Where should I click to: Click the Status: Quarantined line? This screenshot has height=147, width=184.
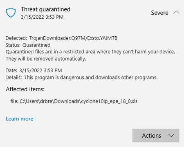pyautogui.click(x=28, y=45)
